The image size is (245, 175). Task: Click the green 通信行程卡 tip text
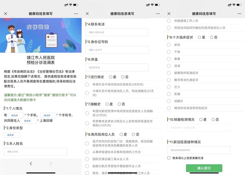(x=40, y=97)
